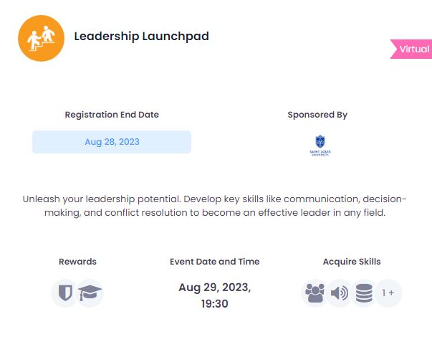Image resolution: width=432 pixels, height=342 pixels.
Task: Click the pink Virtual ribbon badge
Action: point(411,49)
